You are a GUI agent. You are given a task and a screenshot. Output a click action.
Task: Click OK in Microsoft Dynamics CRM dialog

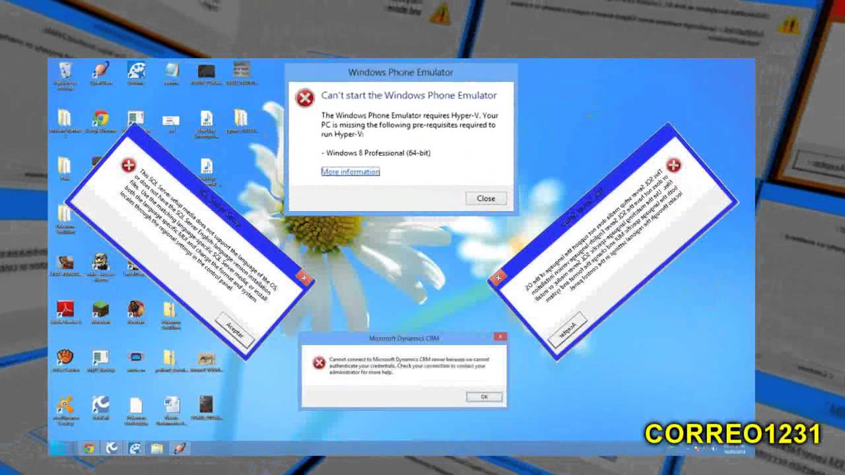(x=484, y=396)
